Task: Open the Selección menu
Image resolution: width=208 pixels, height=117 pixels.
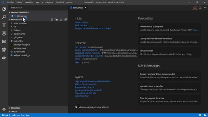Action: pos(29,2)
